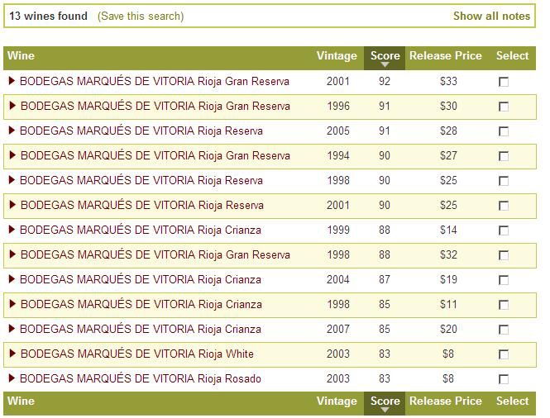Screen dimensions: 550x418
Task: Click score 92 in the first row
Action: tap(385, 81)
